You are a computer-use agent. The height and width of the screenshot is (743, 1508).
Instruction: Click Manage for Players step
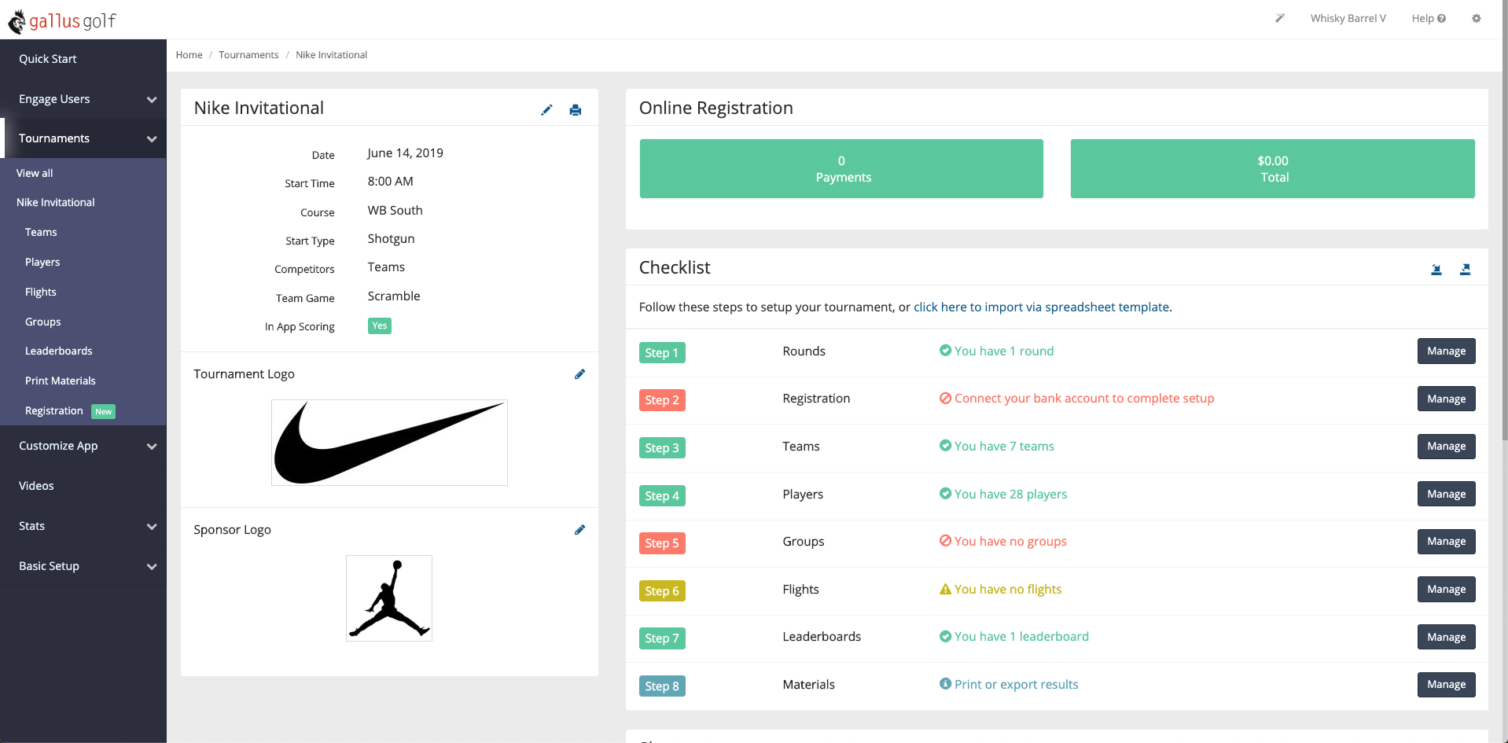[x=1446, y=494]
